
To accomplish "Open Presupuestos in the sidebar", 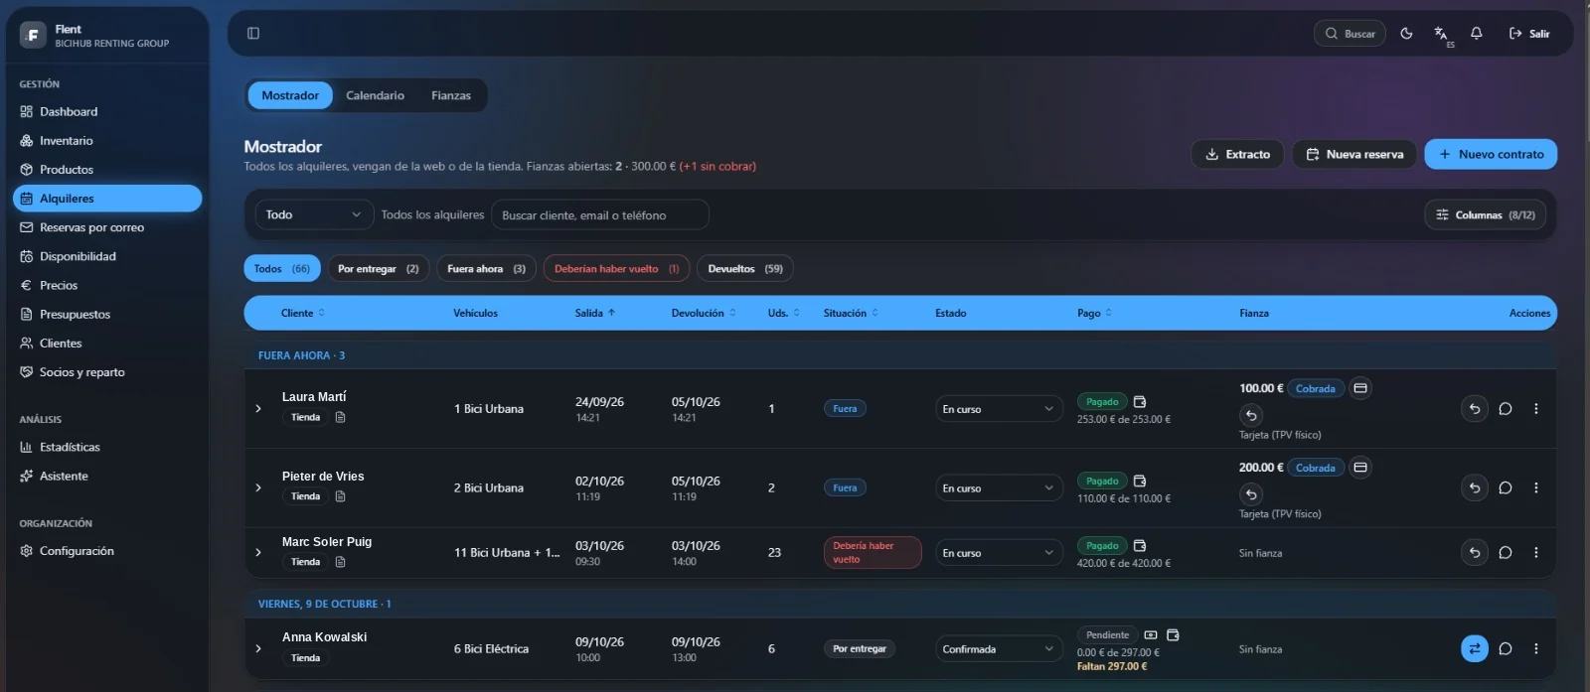I will coord(107,314).
